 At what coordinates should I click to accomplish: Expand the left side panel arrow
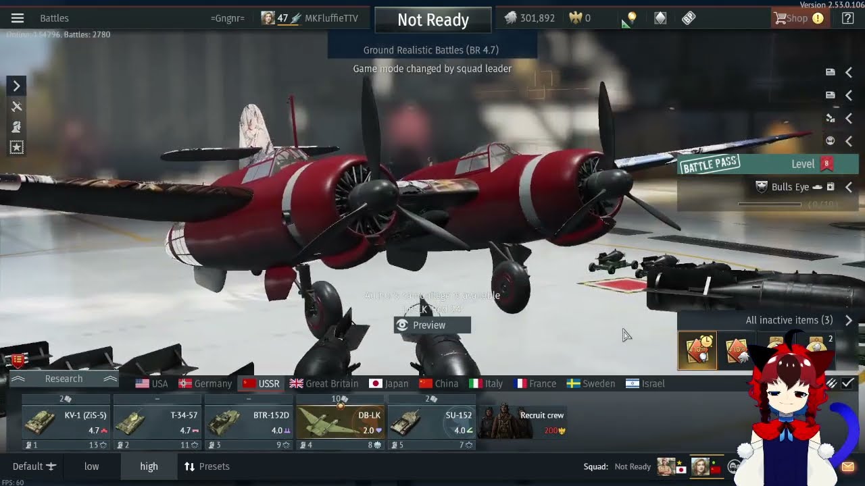pyautogui.click(x=17, y=86)
